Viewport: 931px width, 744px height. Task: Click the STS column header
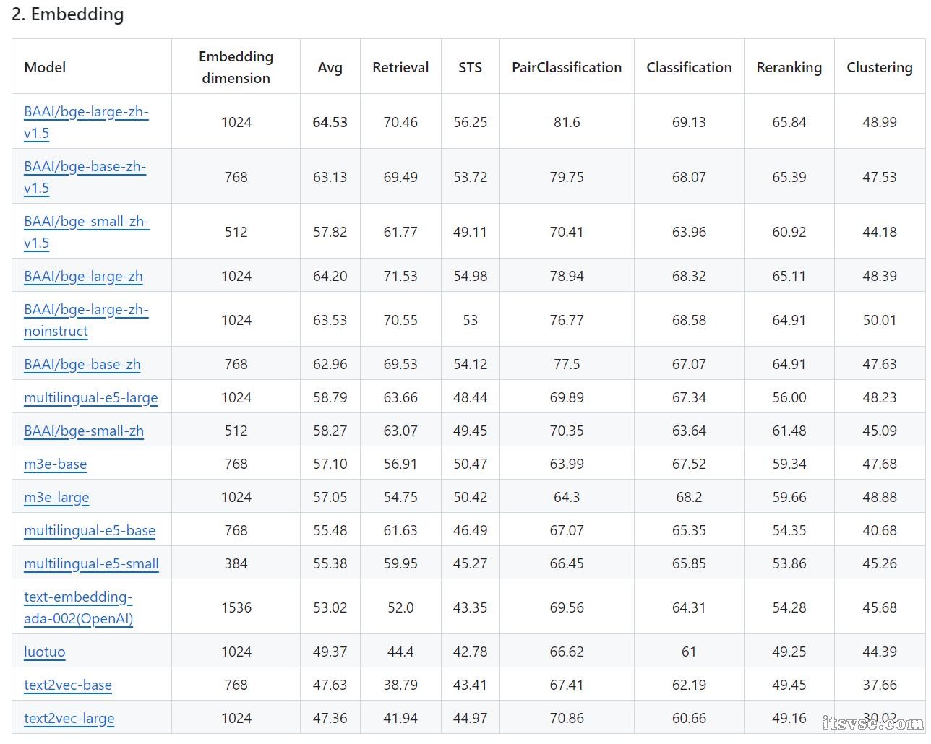(x=471, y=67)
